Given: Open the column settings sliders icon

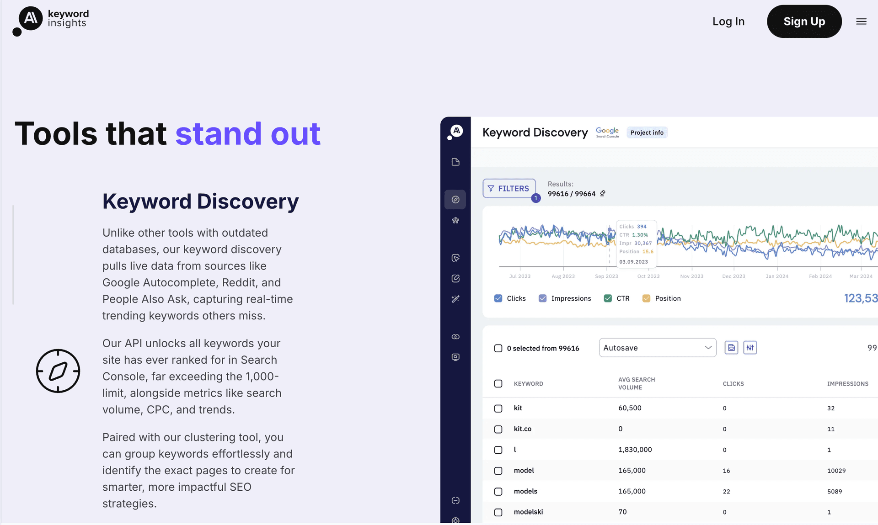Looking at the screenshot, I should click(750, 348).
